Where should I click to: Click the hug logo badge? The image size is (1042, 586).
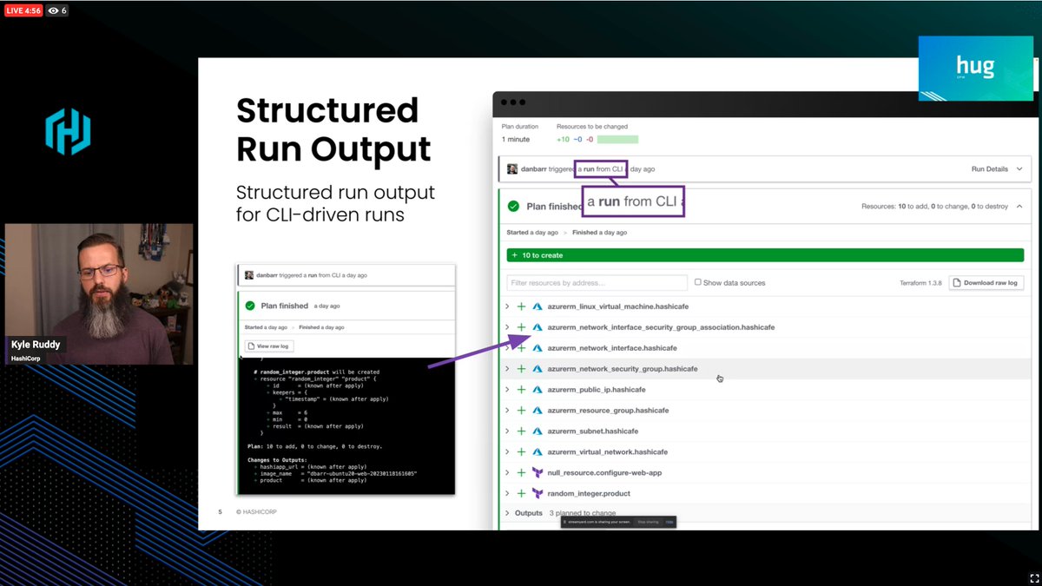click(x=975, y=68)
